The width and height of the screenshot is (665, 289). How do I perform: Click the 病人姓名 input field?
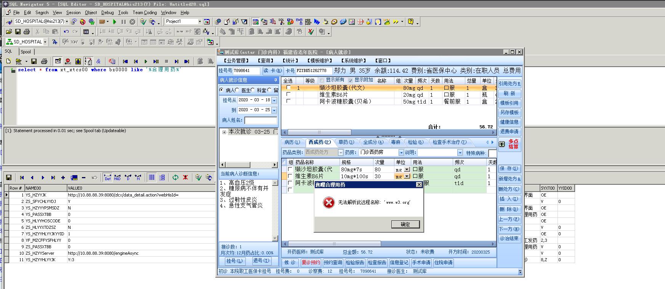(x=261, y=120)
